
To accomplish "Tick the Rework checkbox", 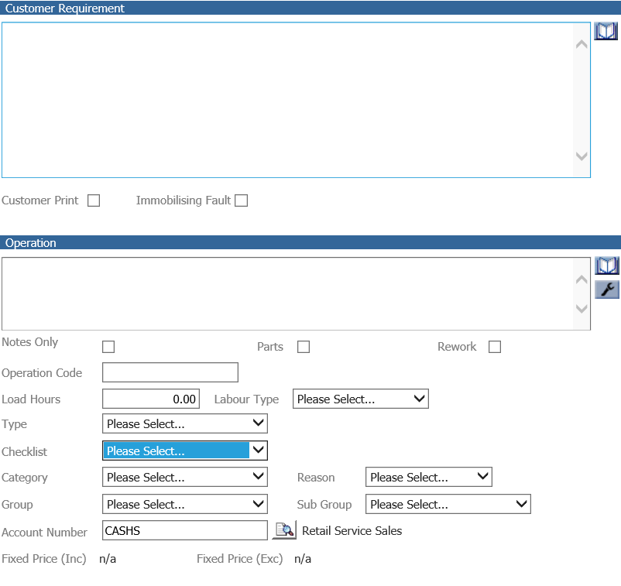I will [495, 347].
